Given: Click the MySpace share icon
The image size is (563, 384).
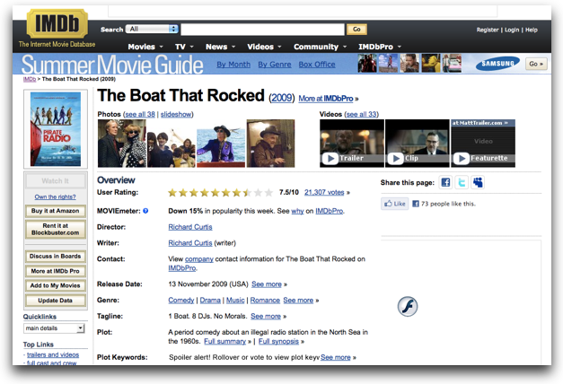Looking at the screenshot, I should [x=478, y=182].
